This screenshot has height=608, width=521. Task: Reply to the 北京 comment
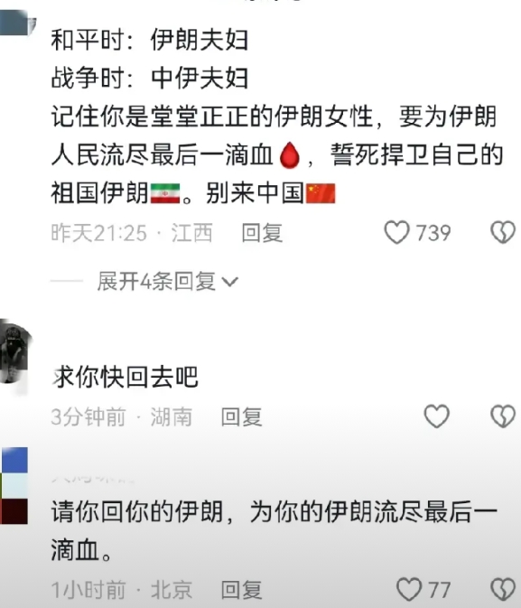(x=241, y=590)
